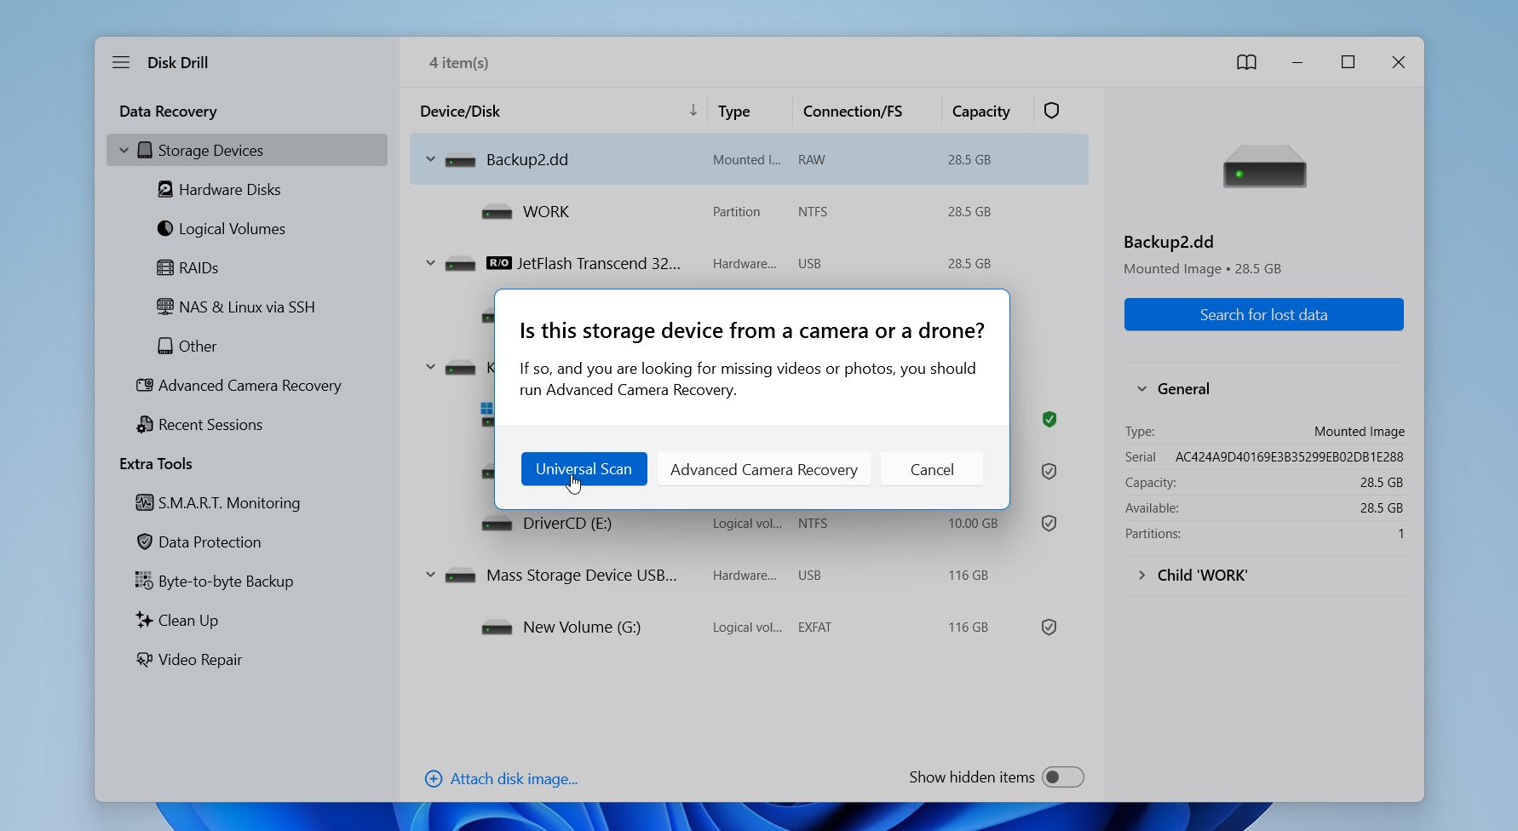Open the hamburger menu next to Disk Drill

click(121, 62)
